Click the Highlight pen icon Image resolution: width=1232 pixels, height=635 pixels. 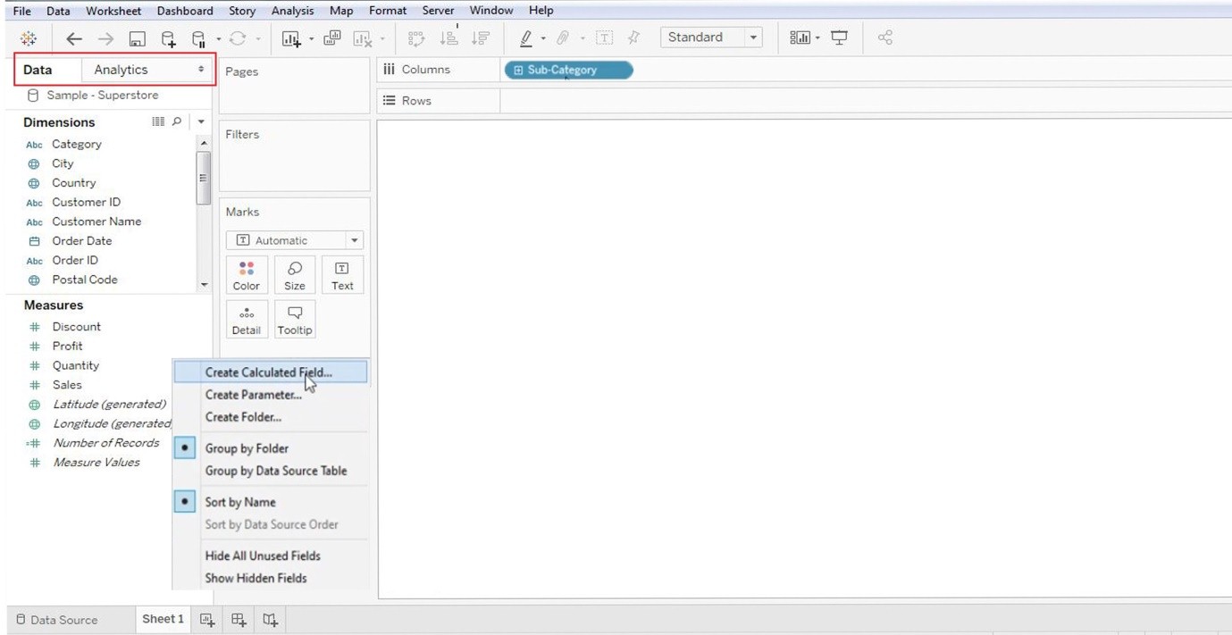(x=528, y=38)
